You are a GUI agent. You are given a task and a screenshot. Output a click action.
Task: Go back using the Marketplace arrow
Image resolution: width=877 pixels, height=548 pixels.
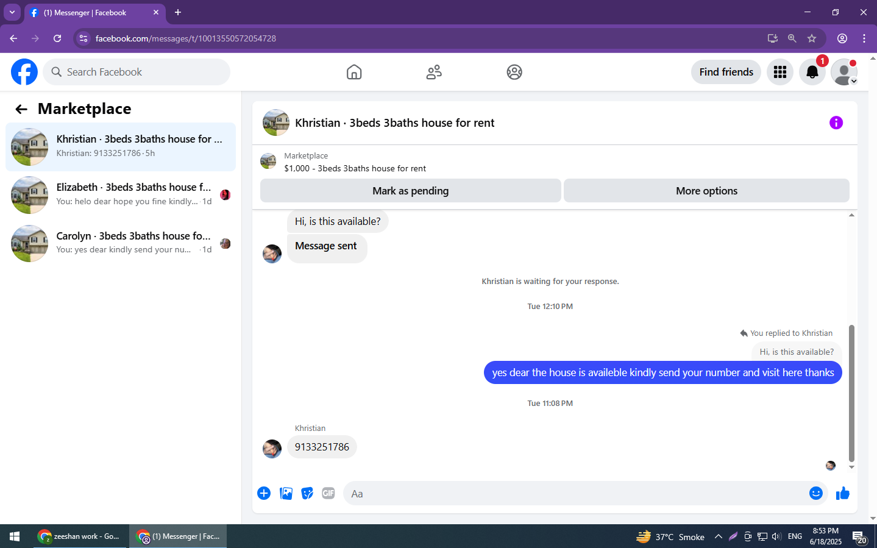coord(21,109)
